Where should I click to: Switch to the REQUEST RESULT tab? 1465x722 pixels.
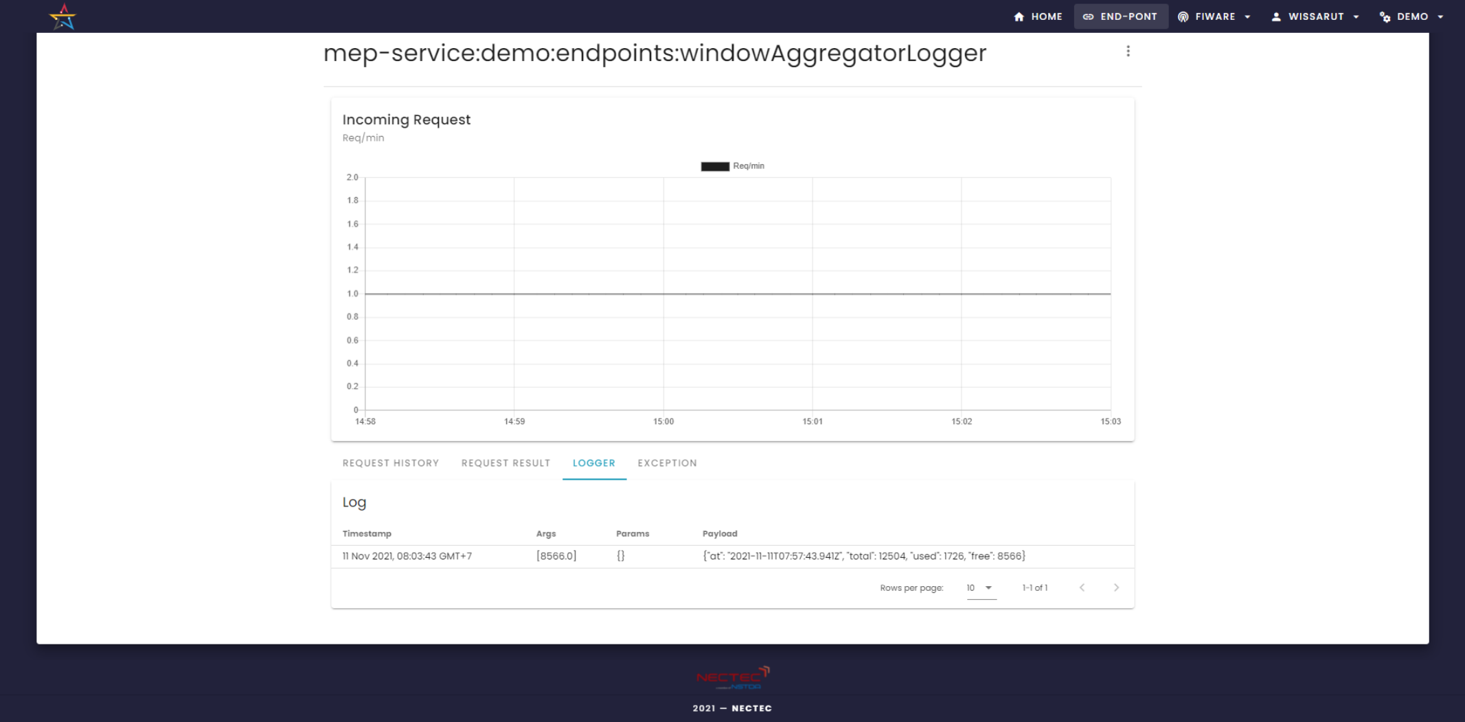click(x=506, y=463)
